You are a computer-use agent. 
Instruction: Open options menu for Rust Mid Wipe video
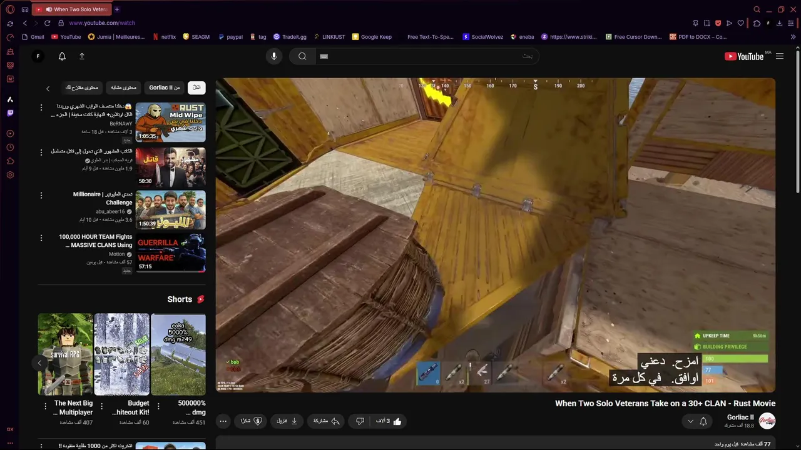coord(41,107)
